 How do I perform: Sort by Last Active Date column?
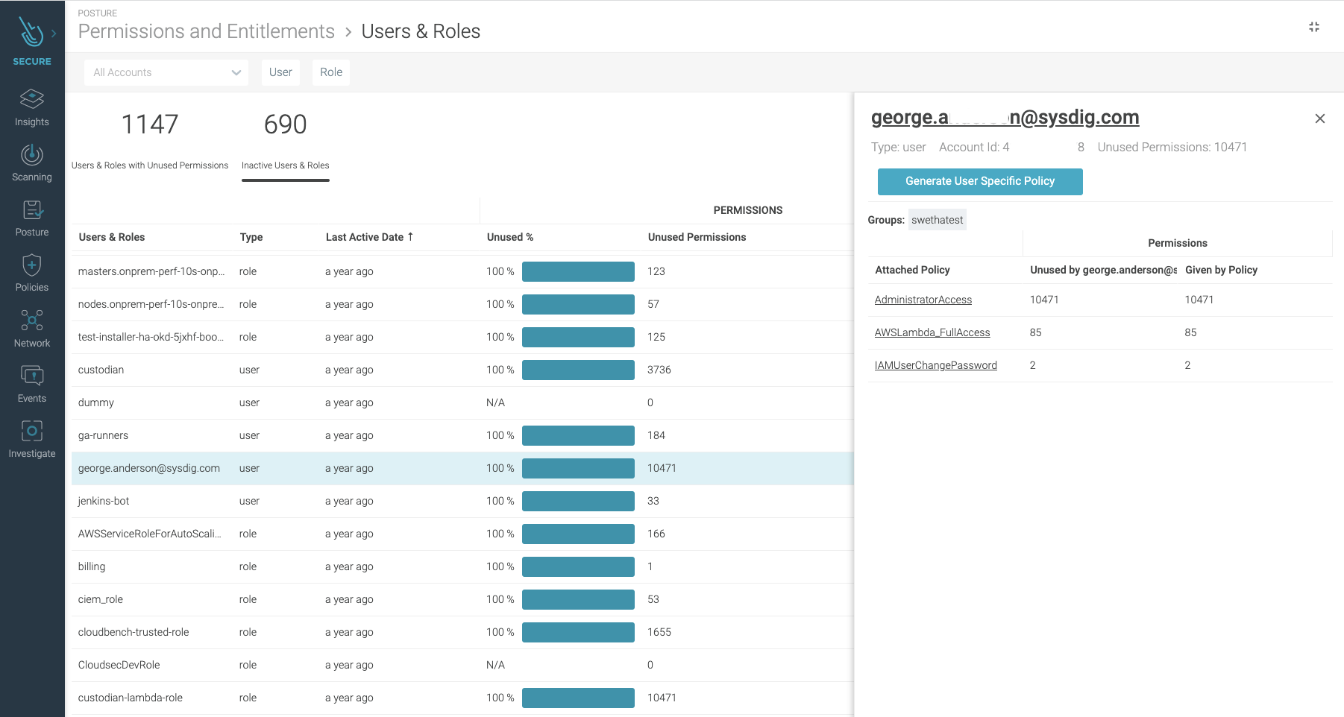pyautogui.click(x=369, y=237)
